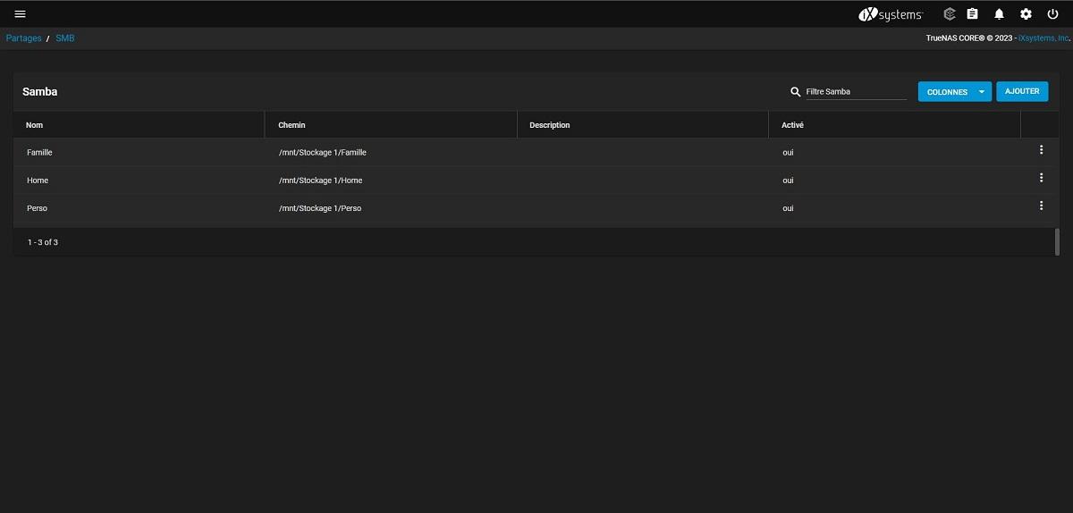Image resolution: width=1073 pixels, height=513 pixels.
Task: Open the TrueCommand status icon
Action: (x=949, y=14)
